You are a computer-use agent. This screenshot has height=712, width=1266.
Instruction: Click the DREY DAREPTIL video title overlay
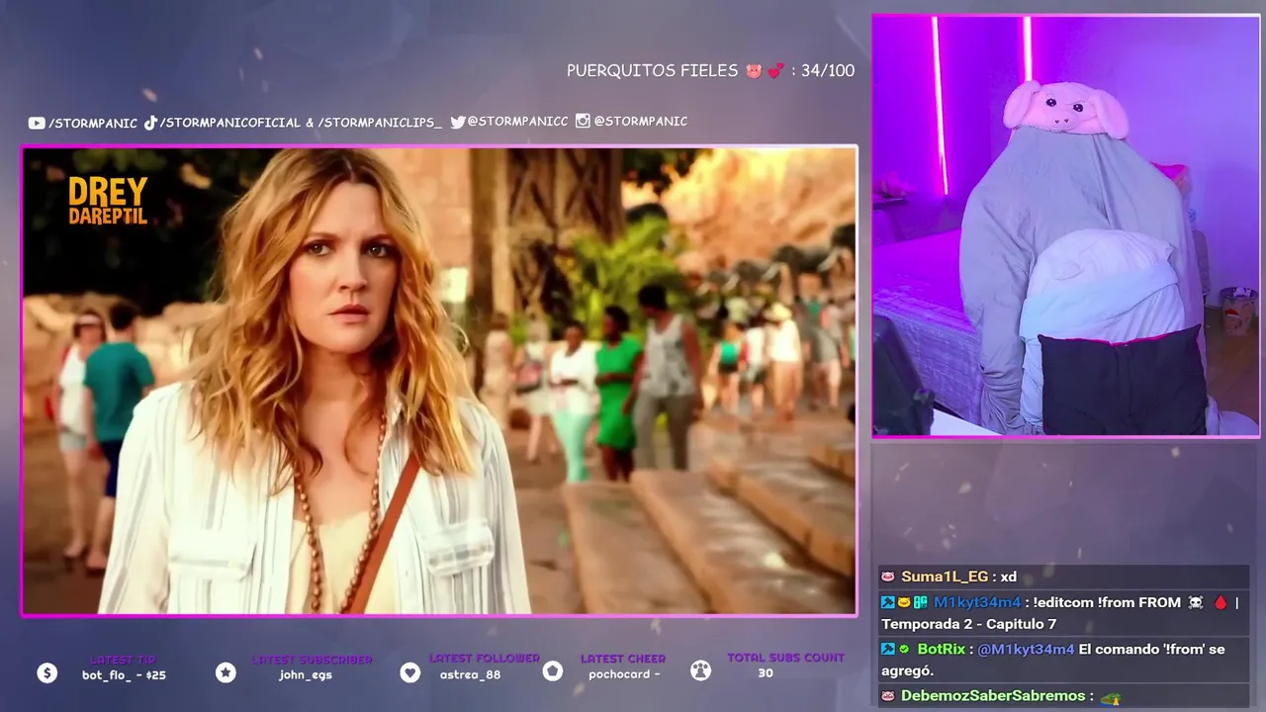pyautogui.click(x=108, y=201)
